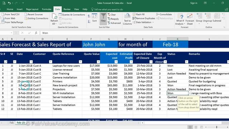This screenshot has width=229, height=129.
Task: Click horizontal scrollbar left arrow
Action: [x=142, y=123]
